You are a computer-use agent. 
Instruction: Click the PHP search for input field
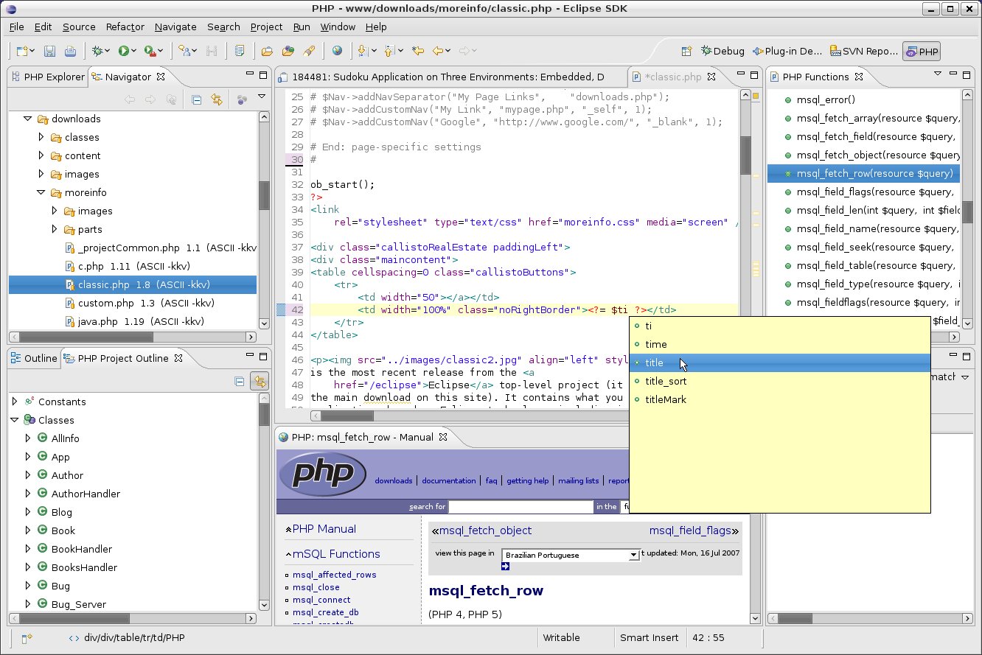520,507
